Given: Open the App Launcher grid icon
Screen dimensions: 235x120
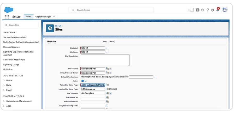Looking at the screenshot, I should click(7, 17).
